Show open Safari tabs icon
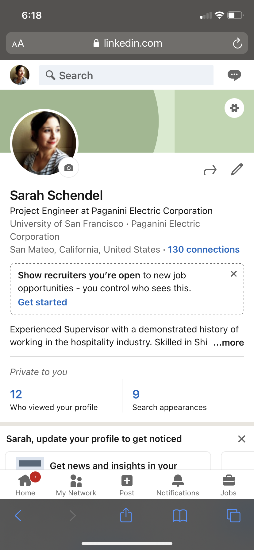 [x=233, y=515]
